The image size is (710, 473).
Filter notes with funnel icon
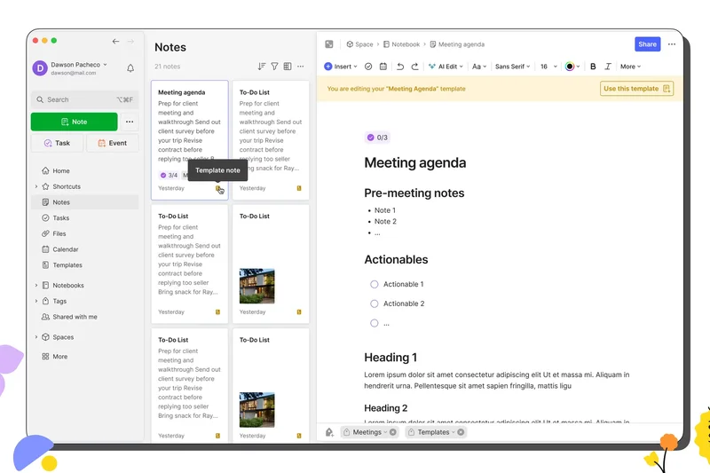pyautogui.click(x=274, y=67)
